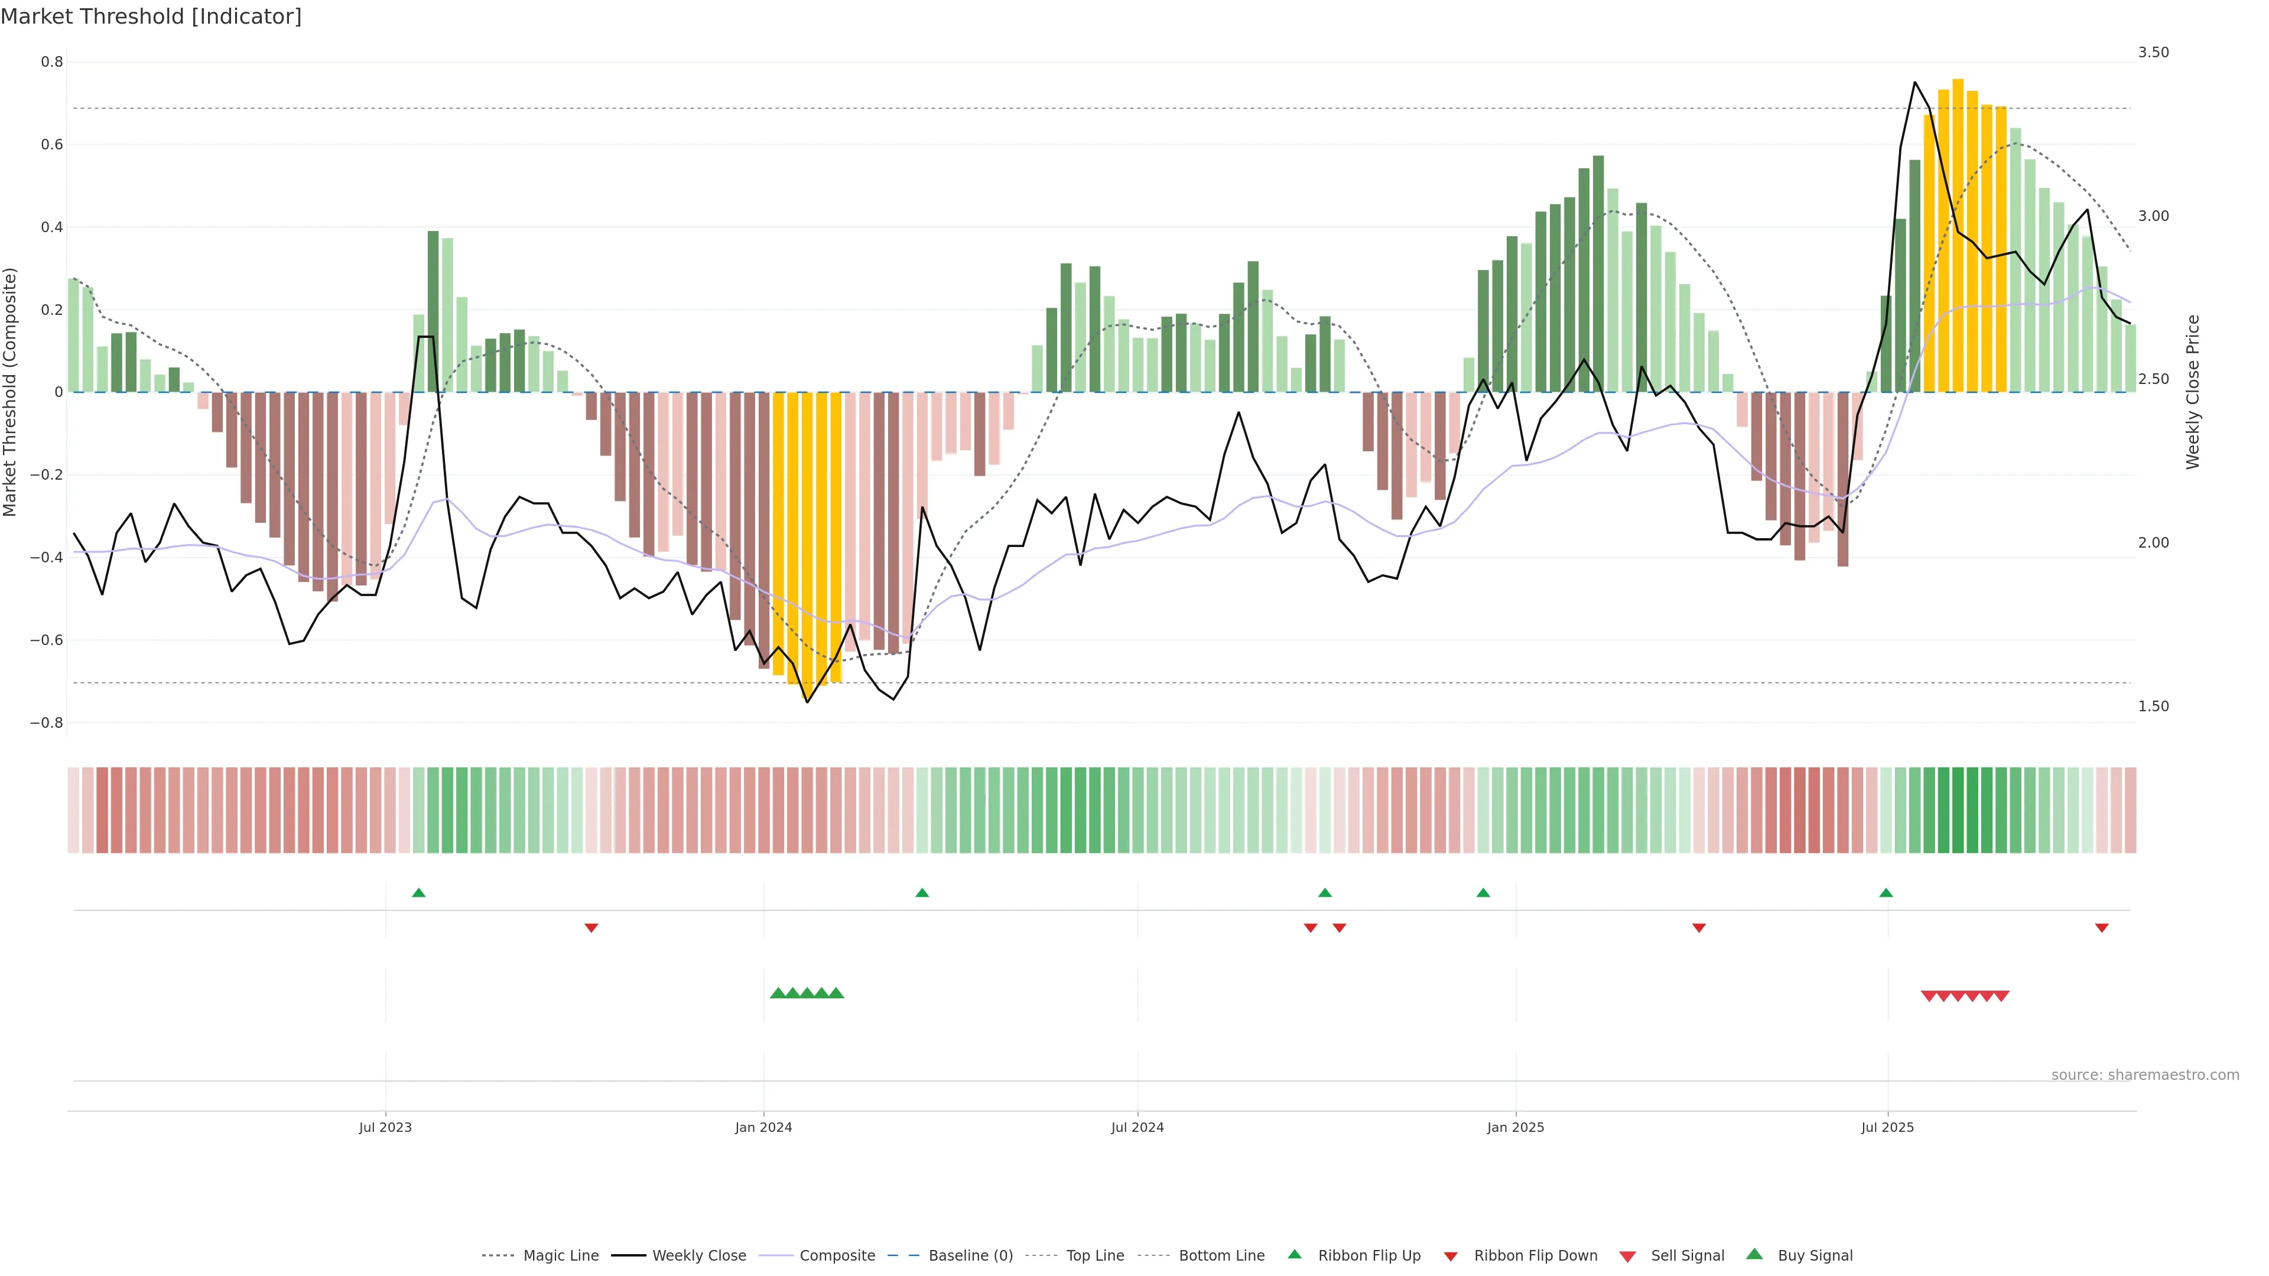Viewport: 2269px width, 1276px height.
Task: Click the Buy Signal triangle icon in legend
Action: click(x=1754, y=1254)
